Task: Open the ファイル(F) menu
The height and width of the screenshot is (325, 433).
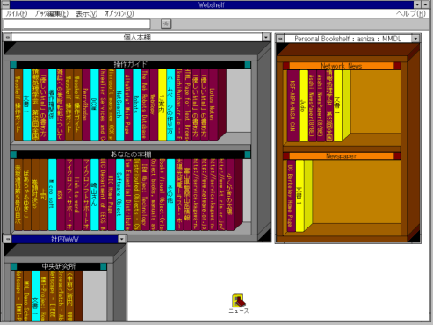Action: (17, 13)
